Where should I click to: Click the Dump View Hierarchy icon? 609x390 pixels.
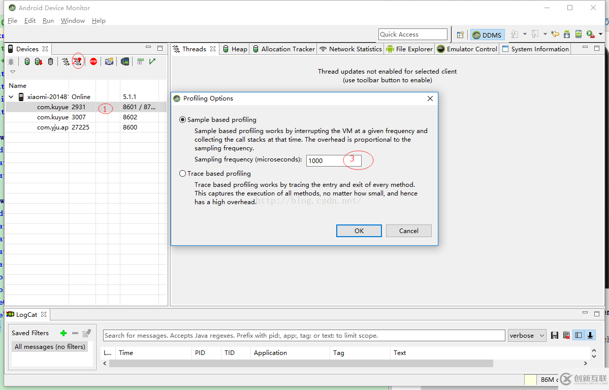pos(124,61)
